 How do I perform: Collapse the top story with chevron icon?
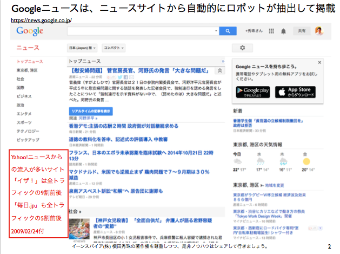coord(219,70)
